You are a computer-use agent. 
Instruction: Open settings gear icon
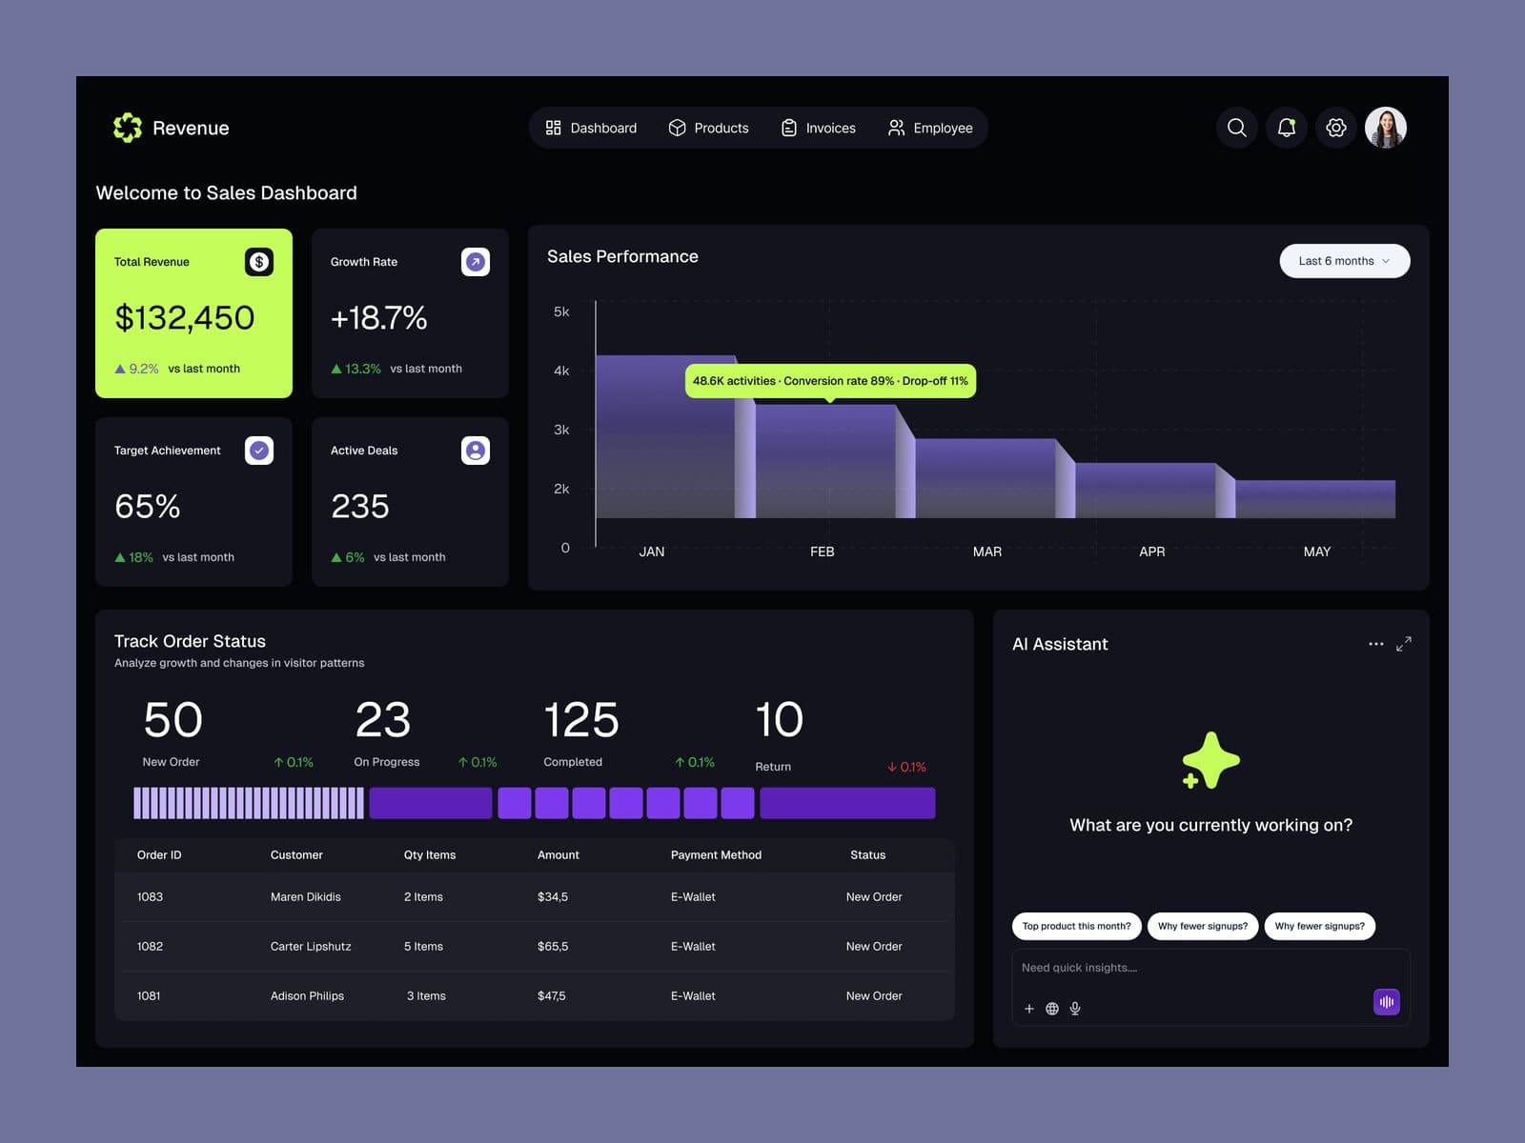coord(1336,128)
